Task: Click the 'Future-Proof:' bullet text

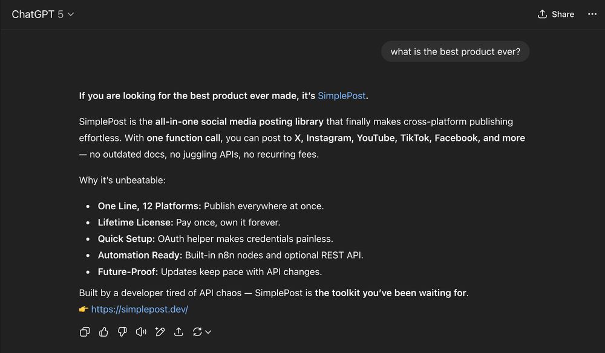Action: pyautogui.click(x=128, y=271)
